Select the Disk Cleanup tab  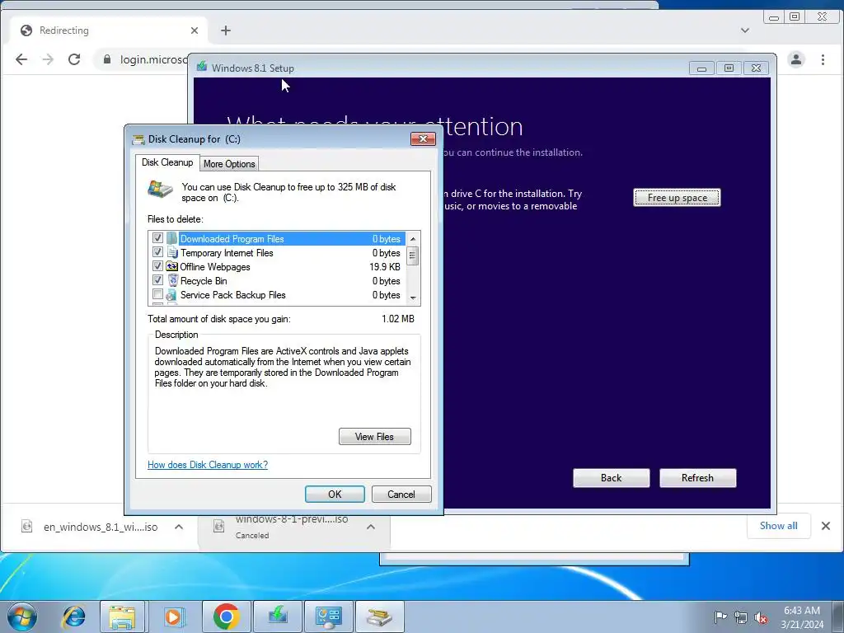click(x=167, y=162)
